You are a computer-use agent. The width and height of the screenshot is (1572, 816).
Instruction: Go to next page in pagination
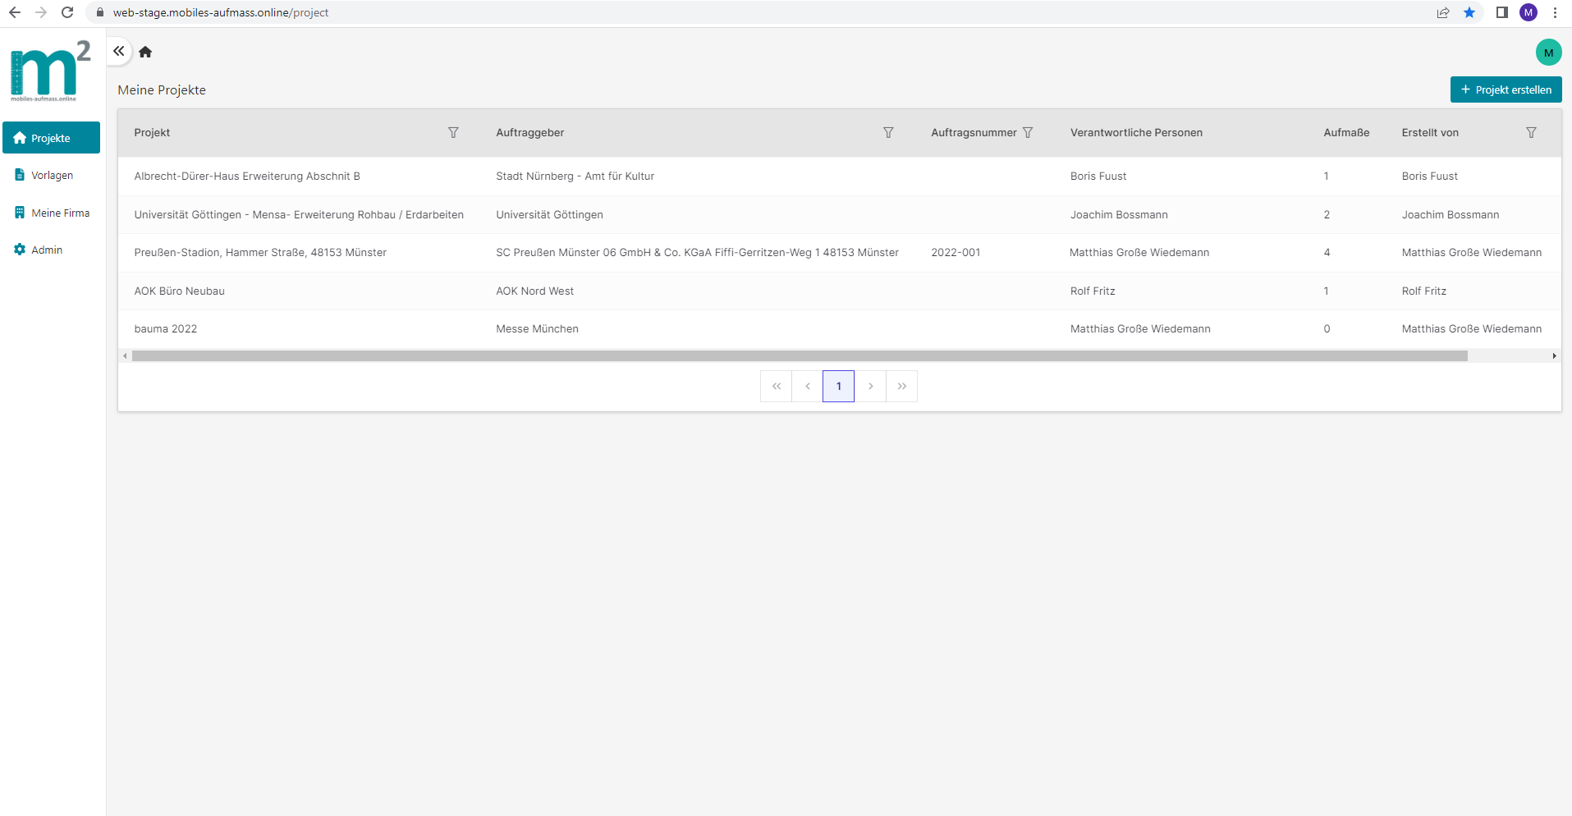tap(870, 386)
